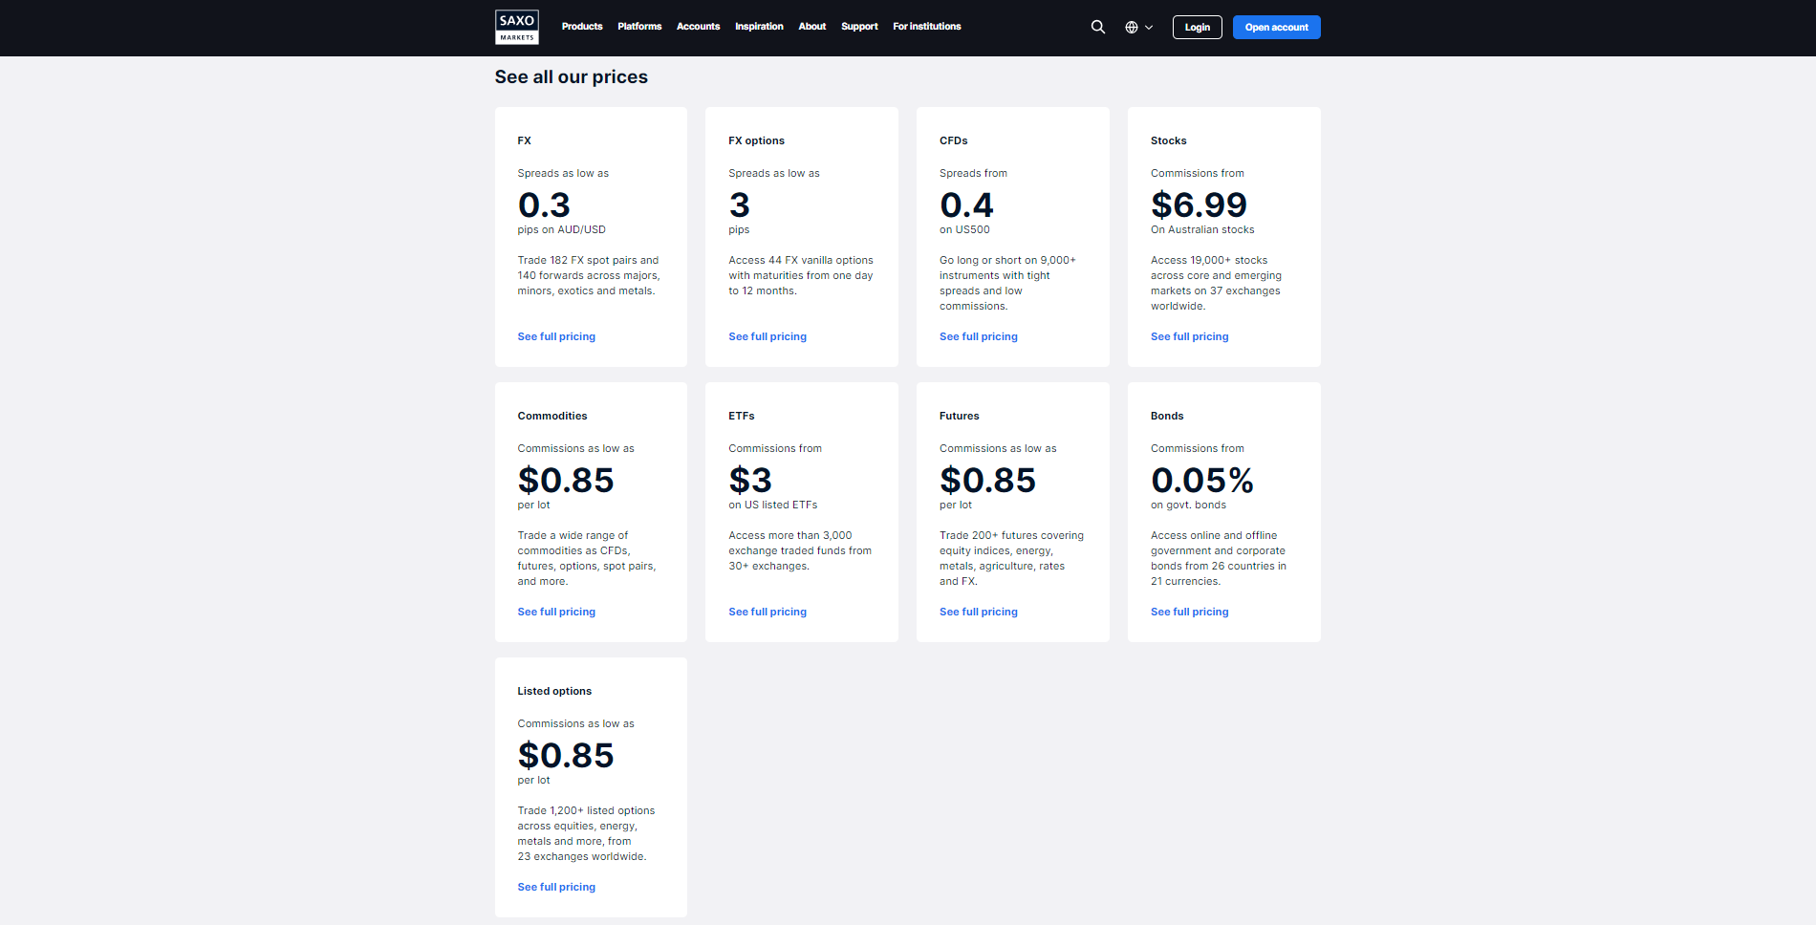
Task: See full pricing for FX
Action: [556, 336]
